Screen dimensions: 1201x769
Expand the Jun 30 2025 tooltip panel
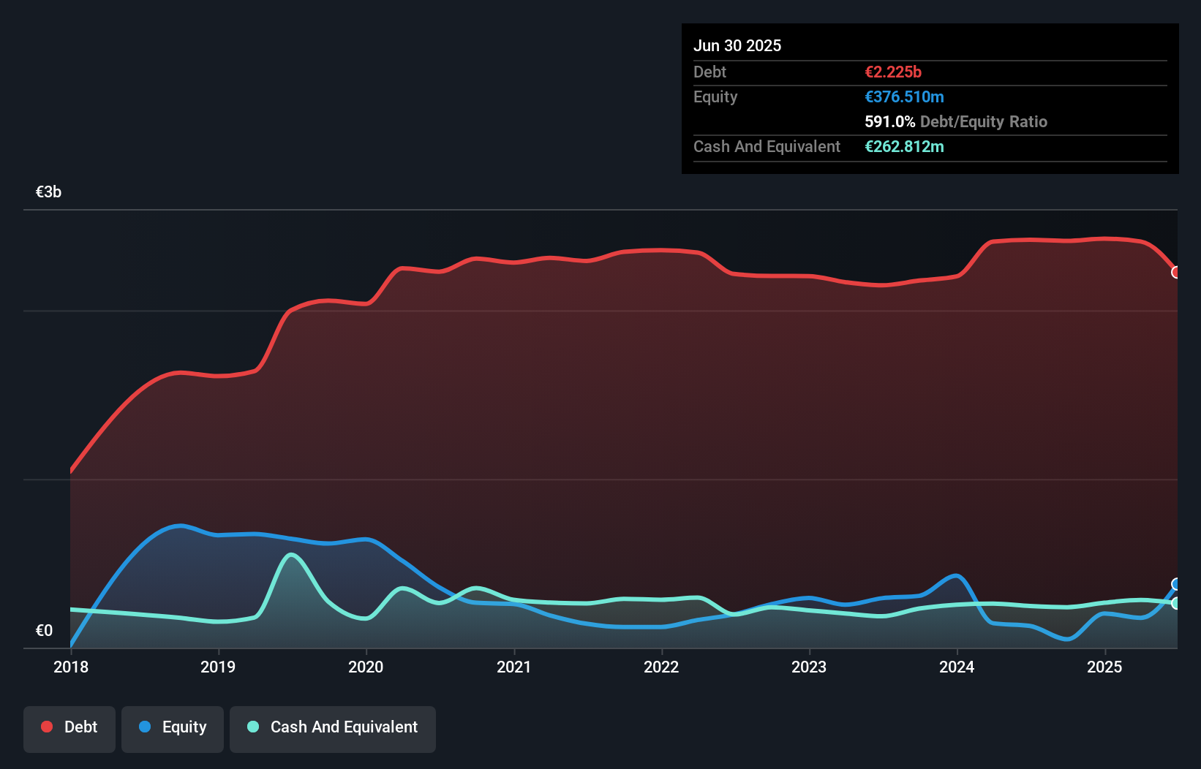click(737, 45)
